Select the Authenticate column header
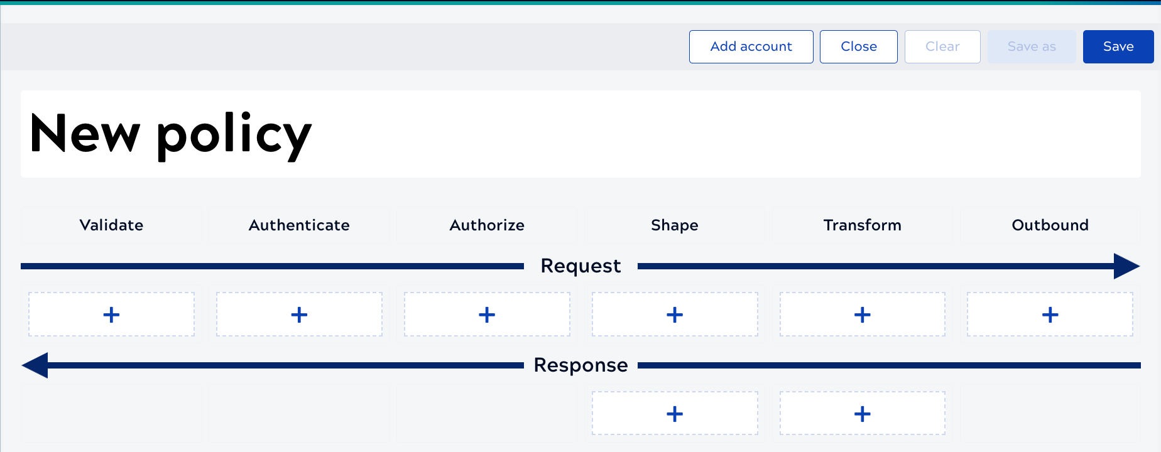Viewport: 1161px width, 452px height. pyautogui.click(x=299, y=225)
